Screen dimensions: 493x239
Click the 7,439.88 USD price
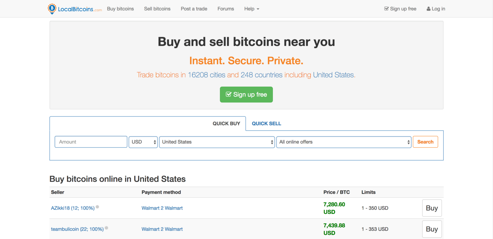point(334,229)
